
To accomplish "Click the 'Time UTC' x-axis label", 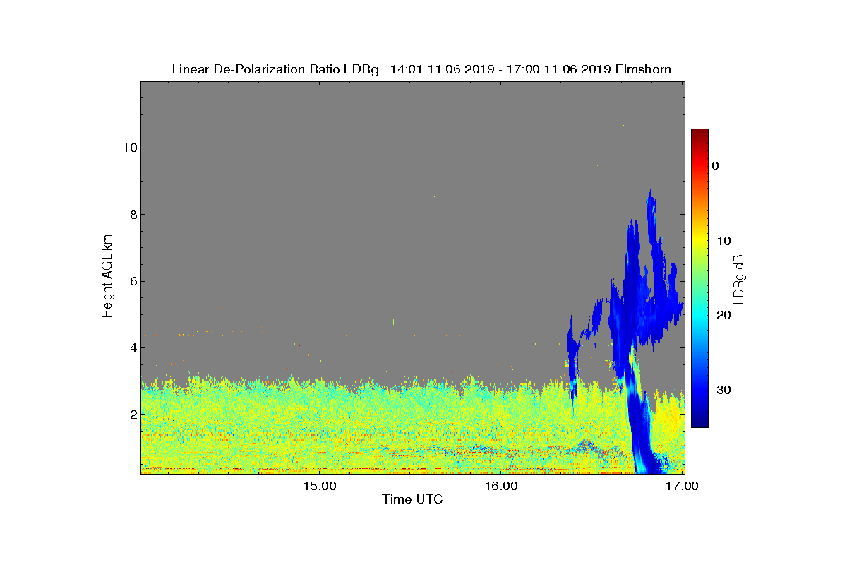I will (x=413, y=499).
